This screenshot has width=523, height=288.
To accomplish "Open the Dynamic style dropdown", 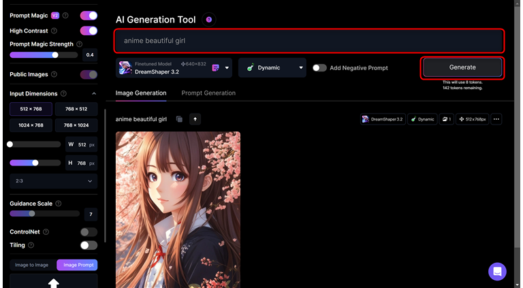I will [300, 68].
